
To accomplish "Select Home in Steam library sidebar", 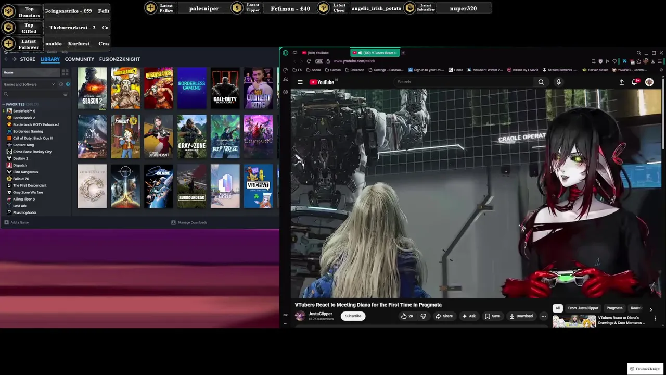I will coord(30,72).
